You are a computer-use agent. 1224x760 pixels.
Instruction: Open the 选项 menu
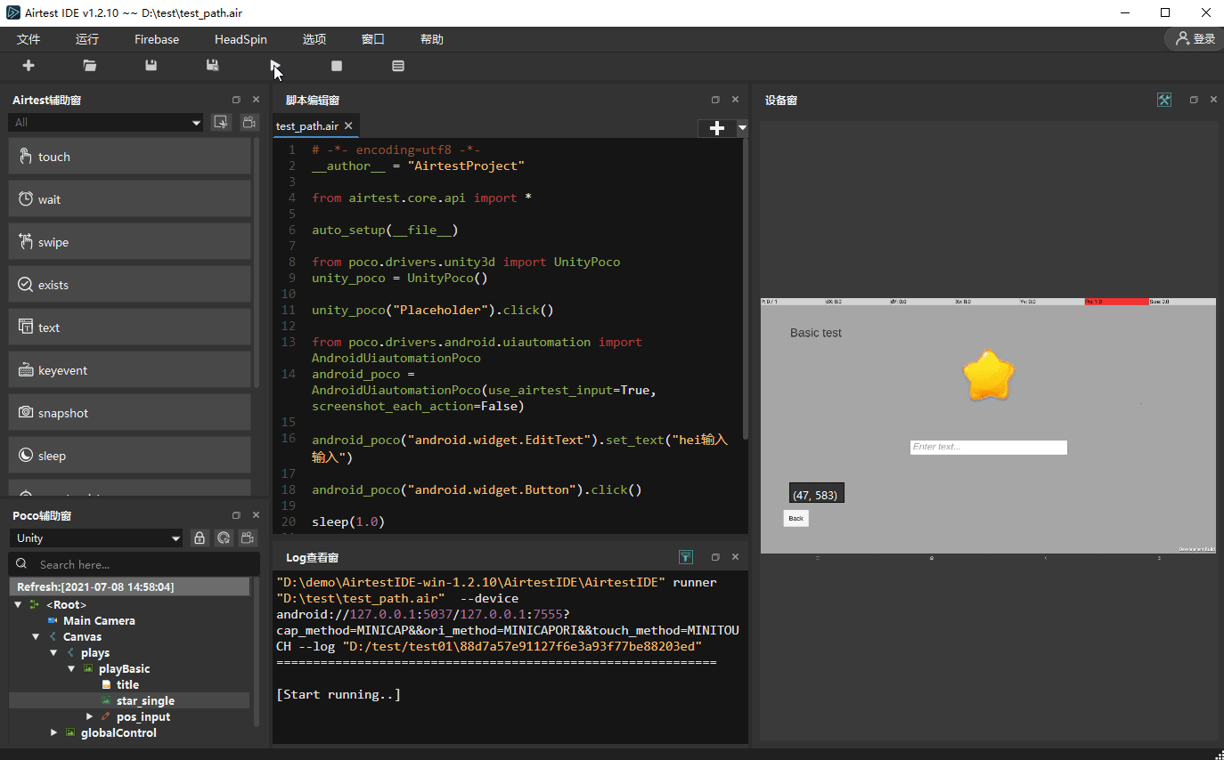[x=314, y=39]
